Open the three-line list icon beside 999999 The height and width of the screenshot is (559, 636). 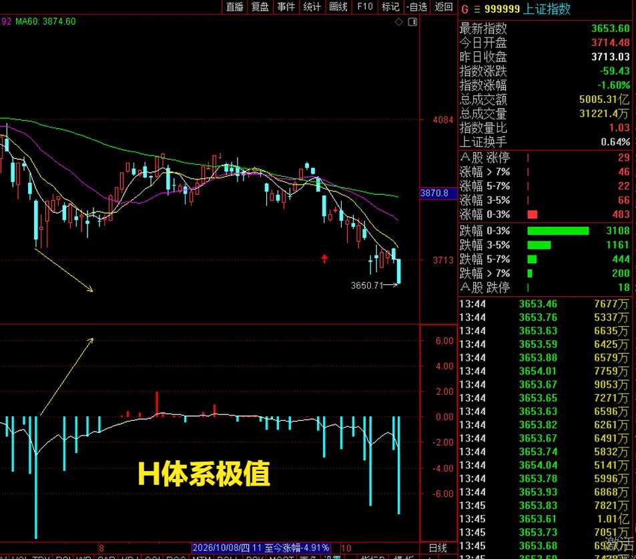tap(477, 9)
